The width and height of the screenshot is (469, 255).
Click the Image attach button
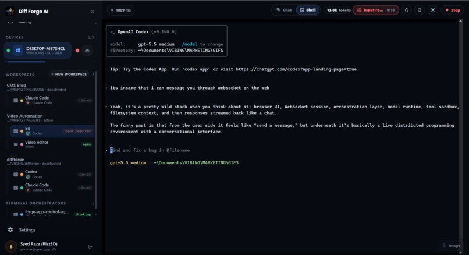click(x=452, y=246)
